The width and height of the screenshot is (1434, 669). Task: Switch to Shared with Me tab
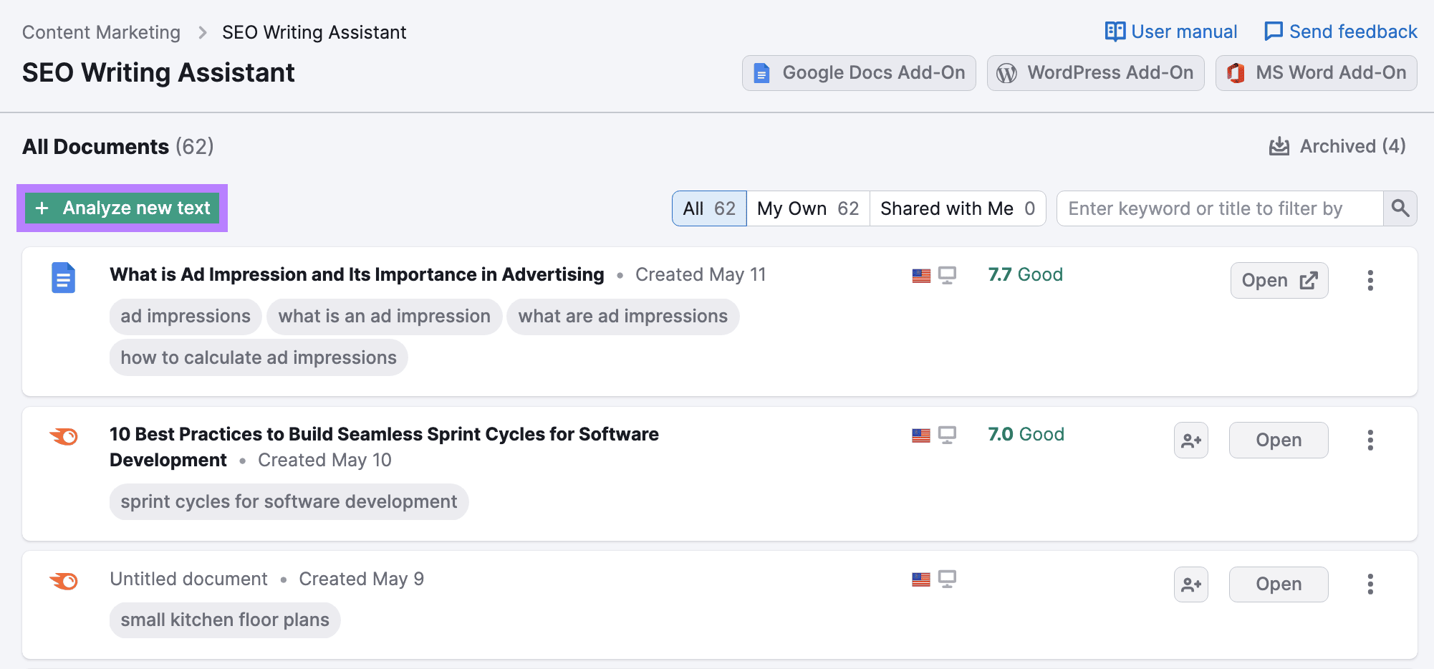coord(957,208)
